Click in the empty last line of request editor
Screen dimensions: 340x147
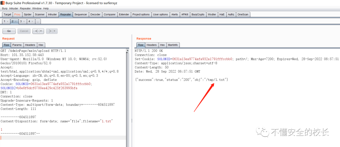[x=63, y=138]
